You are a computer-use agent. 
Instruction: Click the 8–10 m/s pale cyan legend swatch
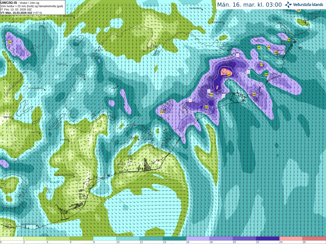(x=105, y=239)
